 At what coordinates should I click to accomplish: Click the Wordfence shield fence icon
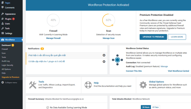tap(2, 40)
